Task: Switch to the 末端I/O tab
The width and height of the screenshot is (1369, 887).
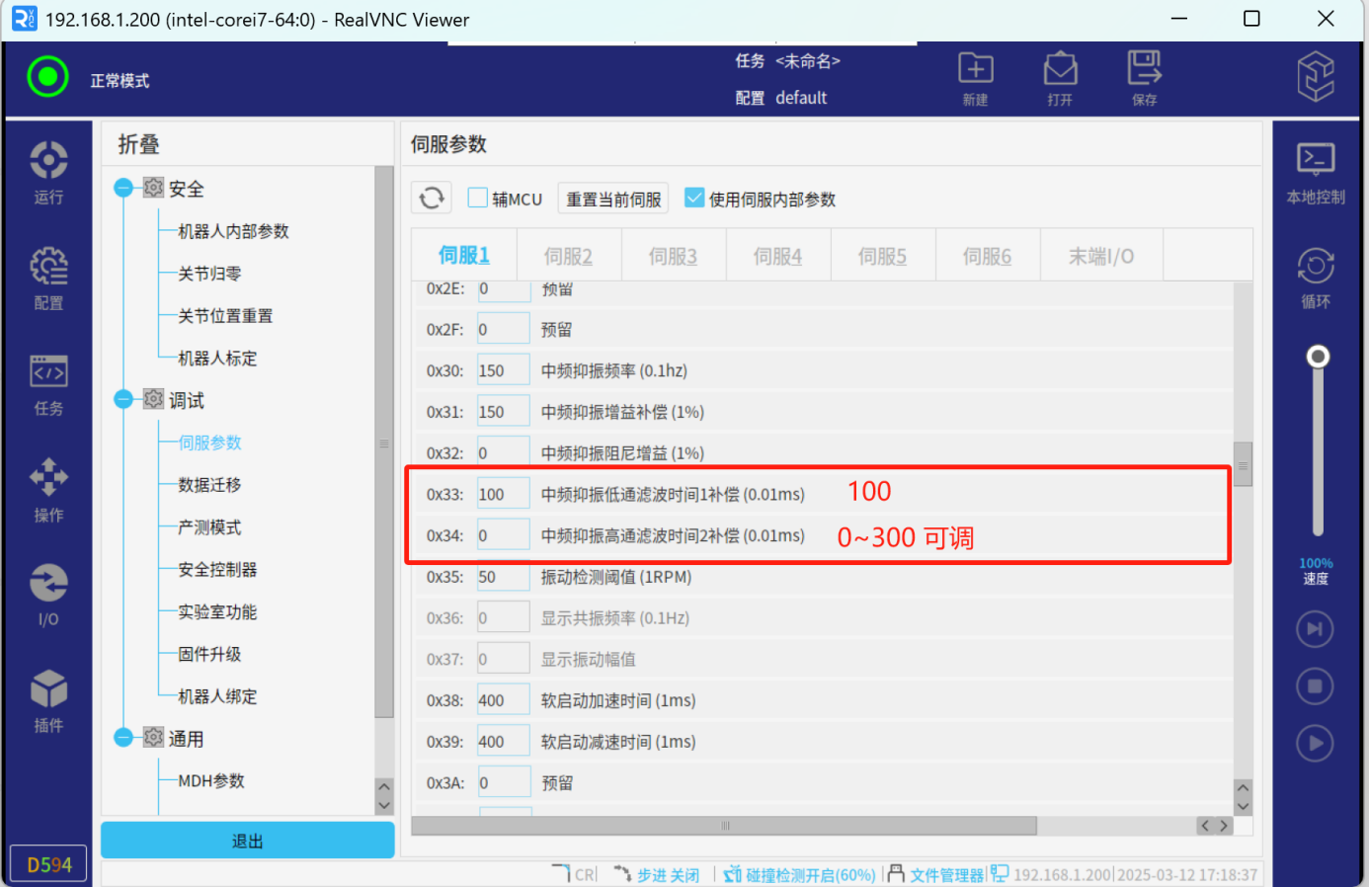Action: tap(1100, 257)
